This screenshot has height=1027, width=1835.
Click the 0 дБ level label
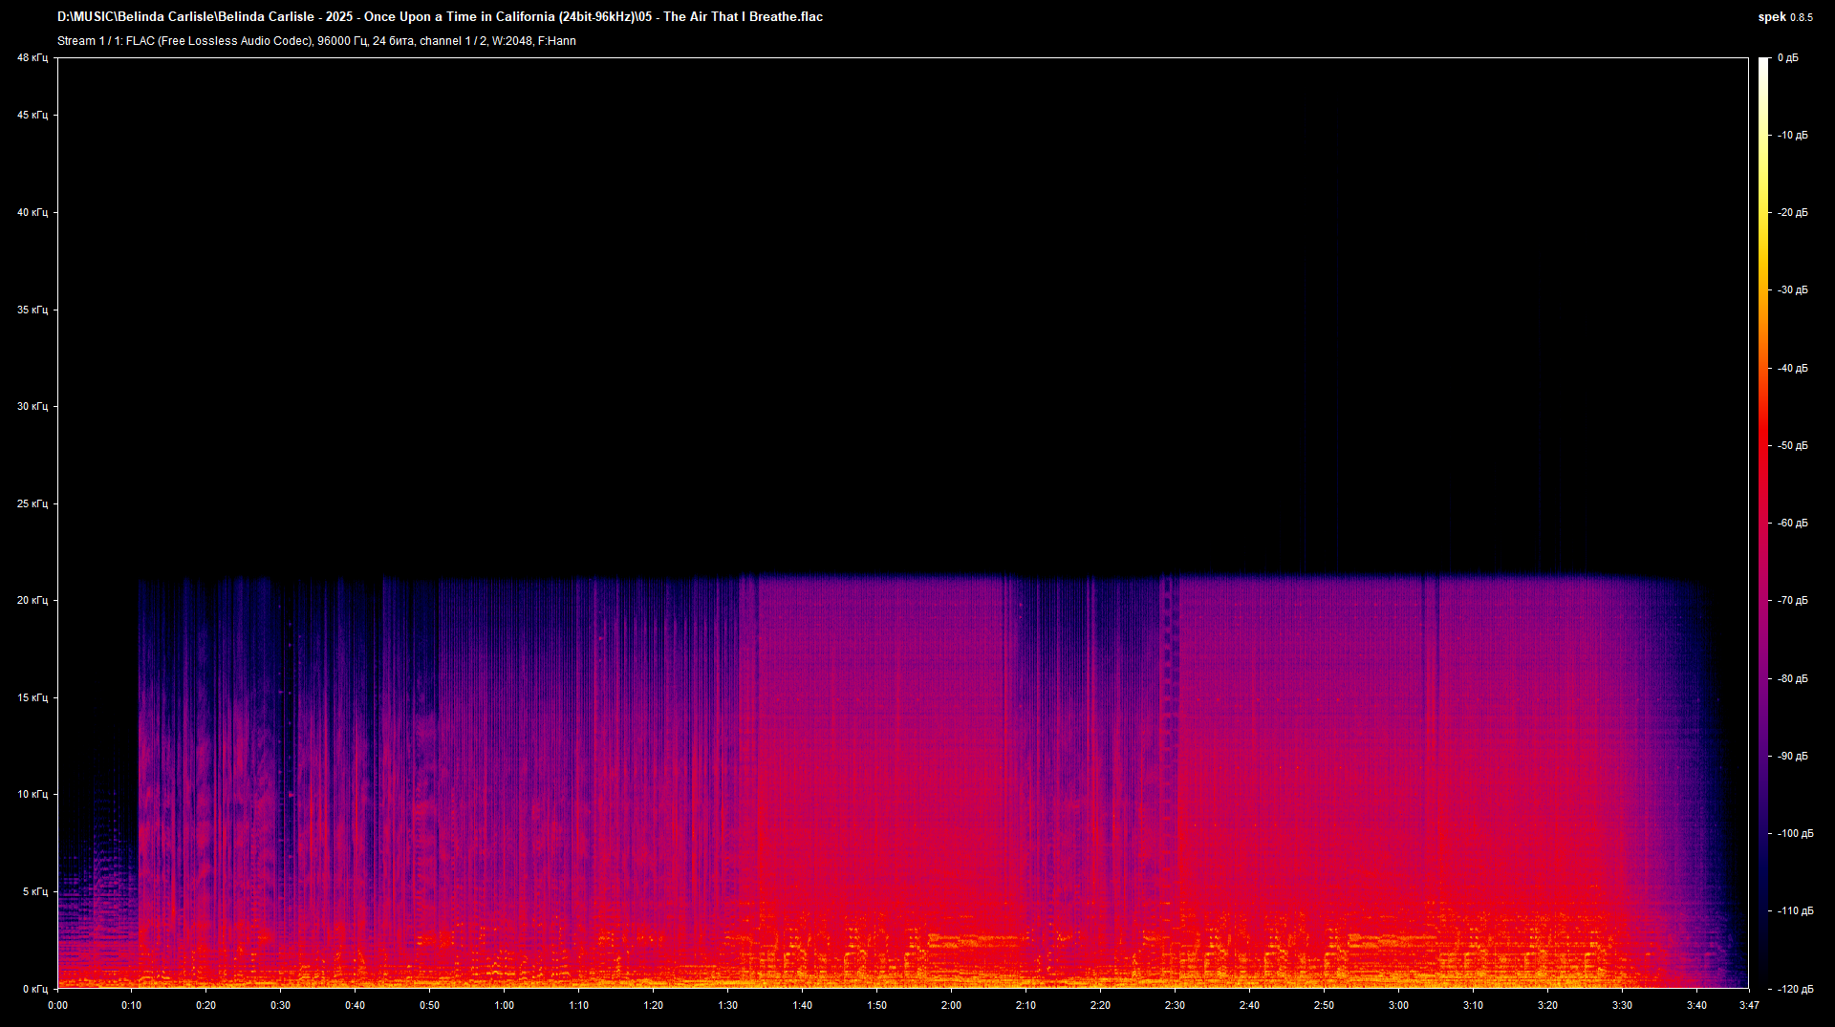coord(1787,58)
